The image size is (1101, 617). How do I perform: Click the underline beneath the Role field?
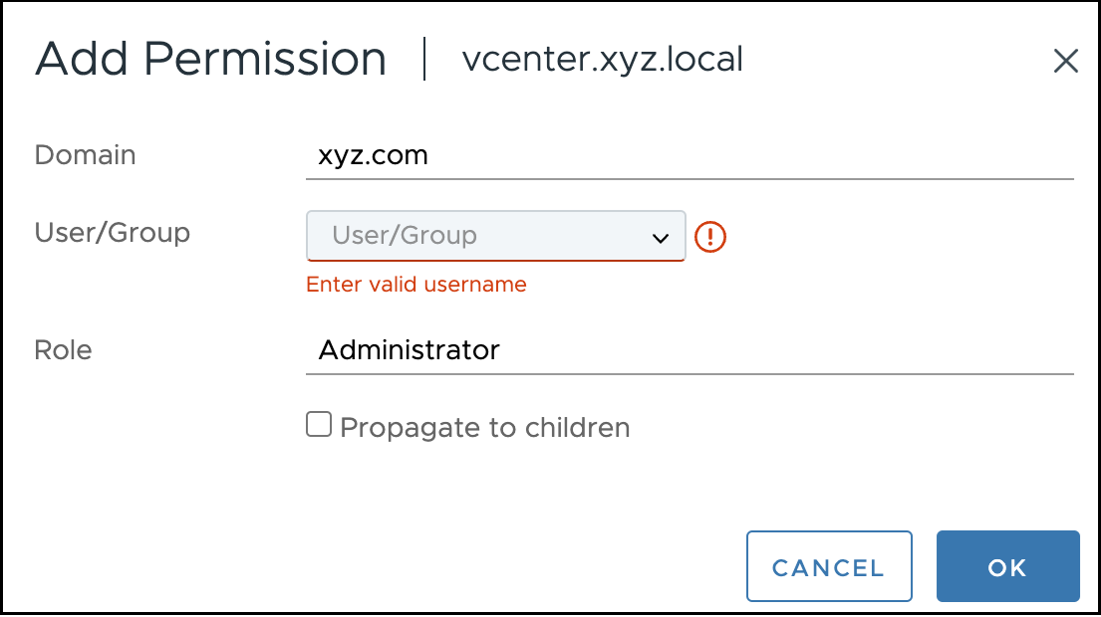coord(688,374)
